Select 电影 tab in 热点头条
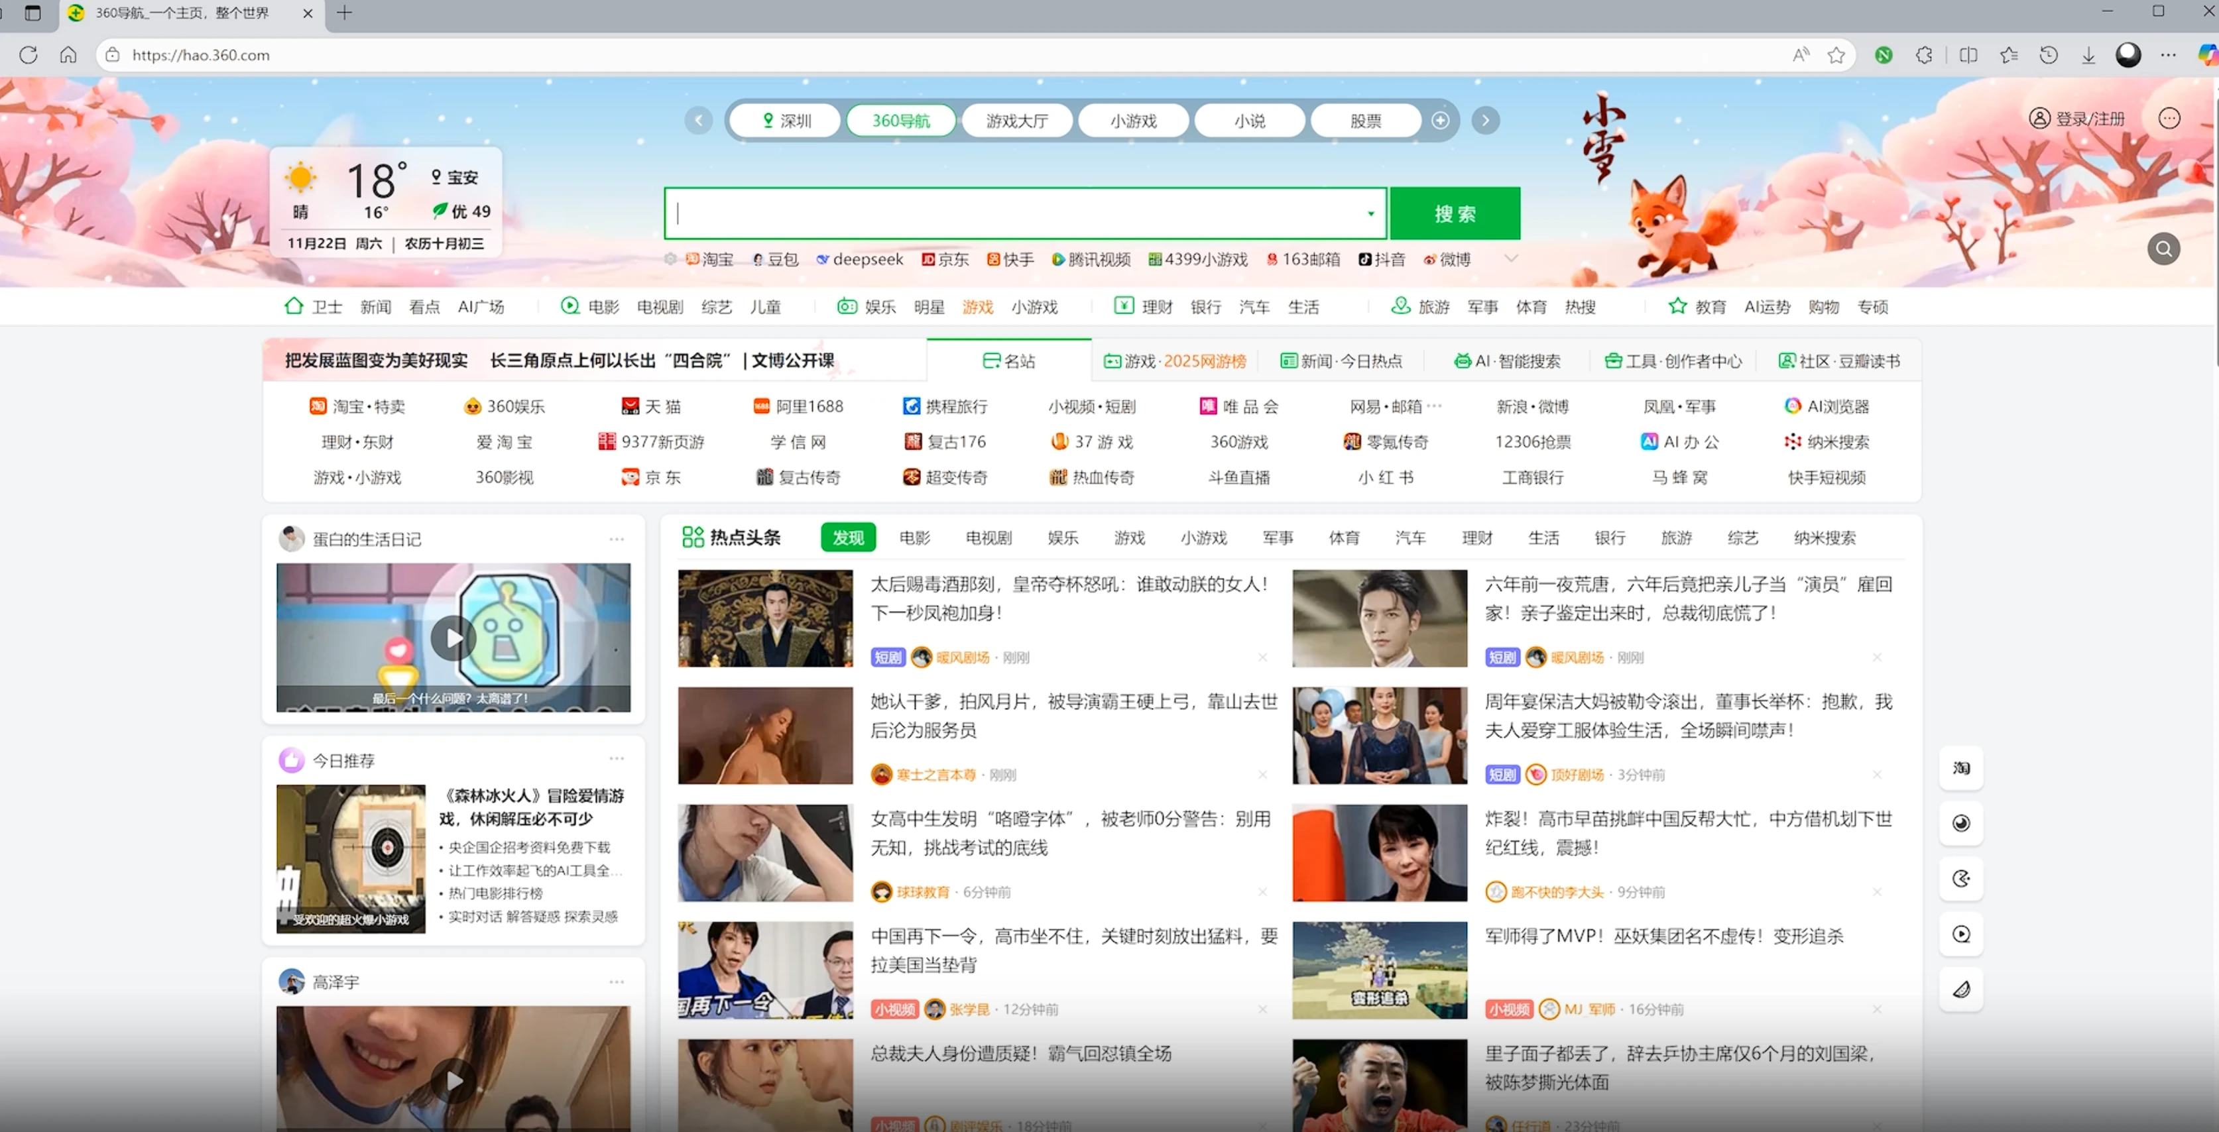The image size is (2219, 1132). [x=914, y=537]
